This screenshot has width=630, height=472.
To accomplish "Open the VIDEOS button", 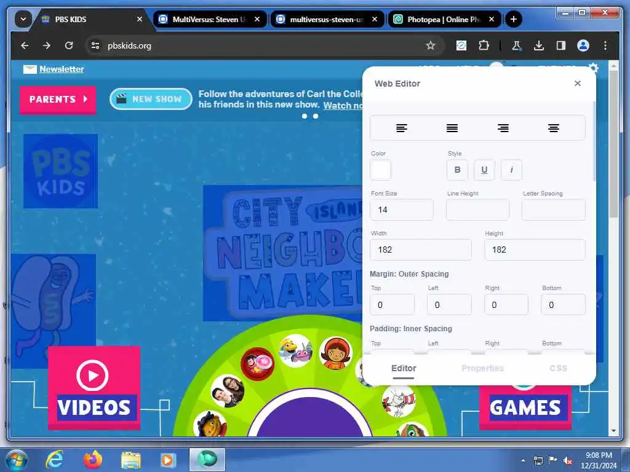I will coord(94,388).
